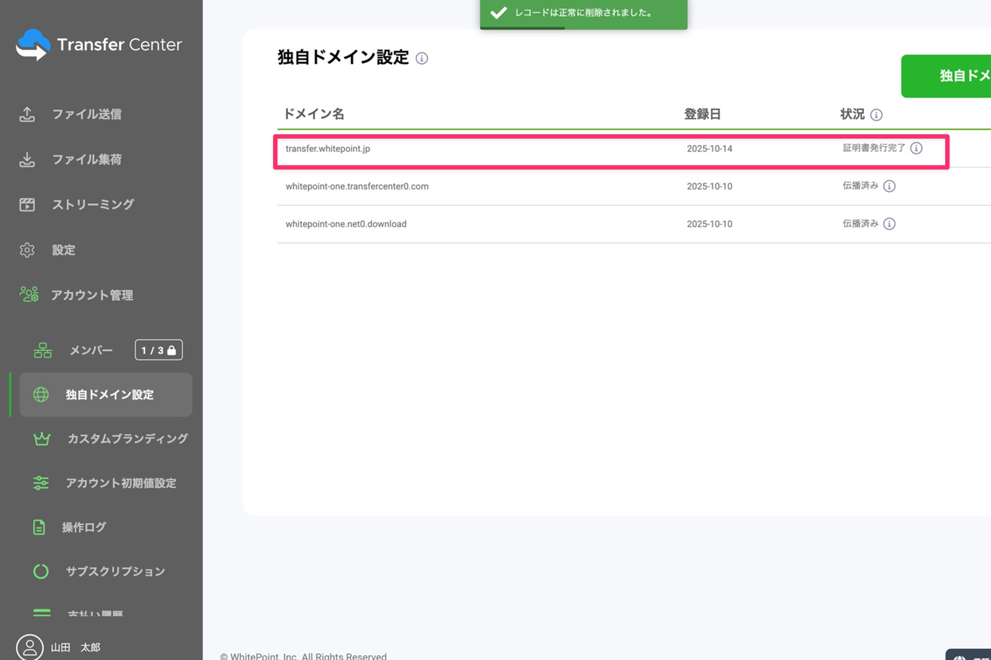Screen dimensions: 991x660
Task: Go to the ストリーミング page
Action: click(93, 205)
